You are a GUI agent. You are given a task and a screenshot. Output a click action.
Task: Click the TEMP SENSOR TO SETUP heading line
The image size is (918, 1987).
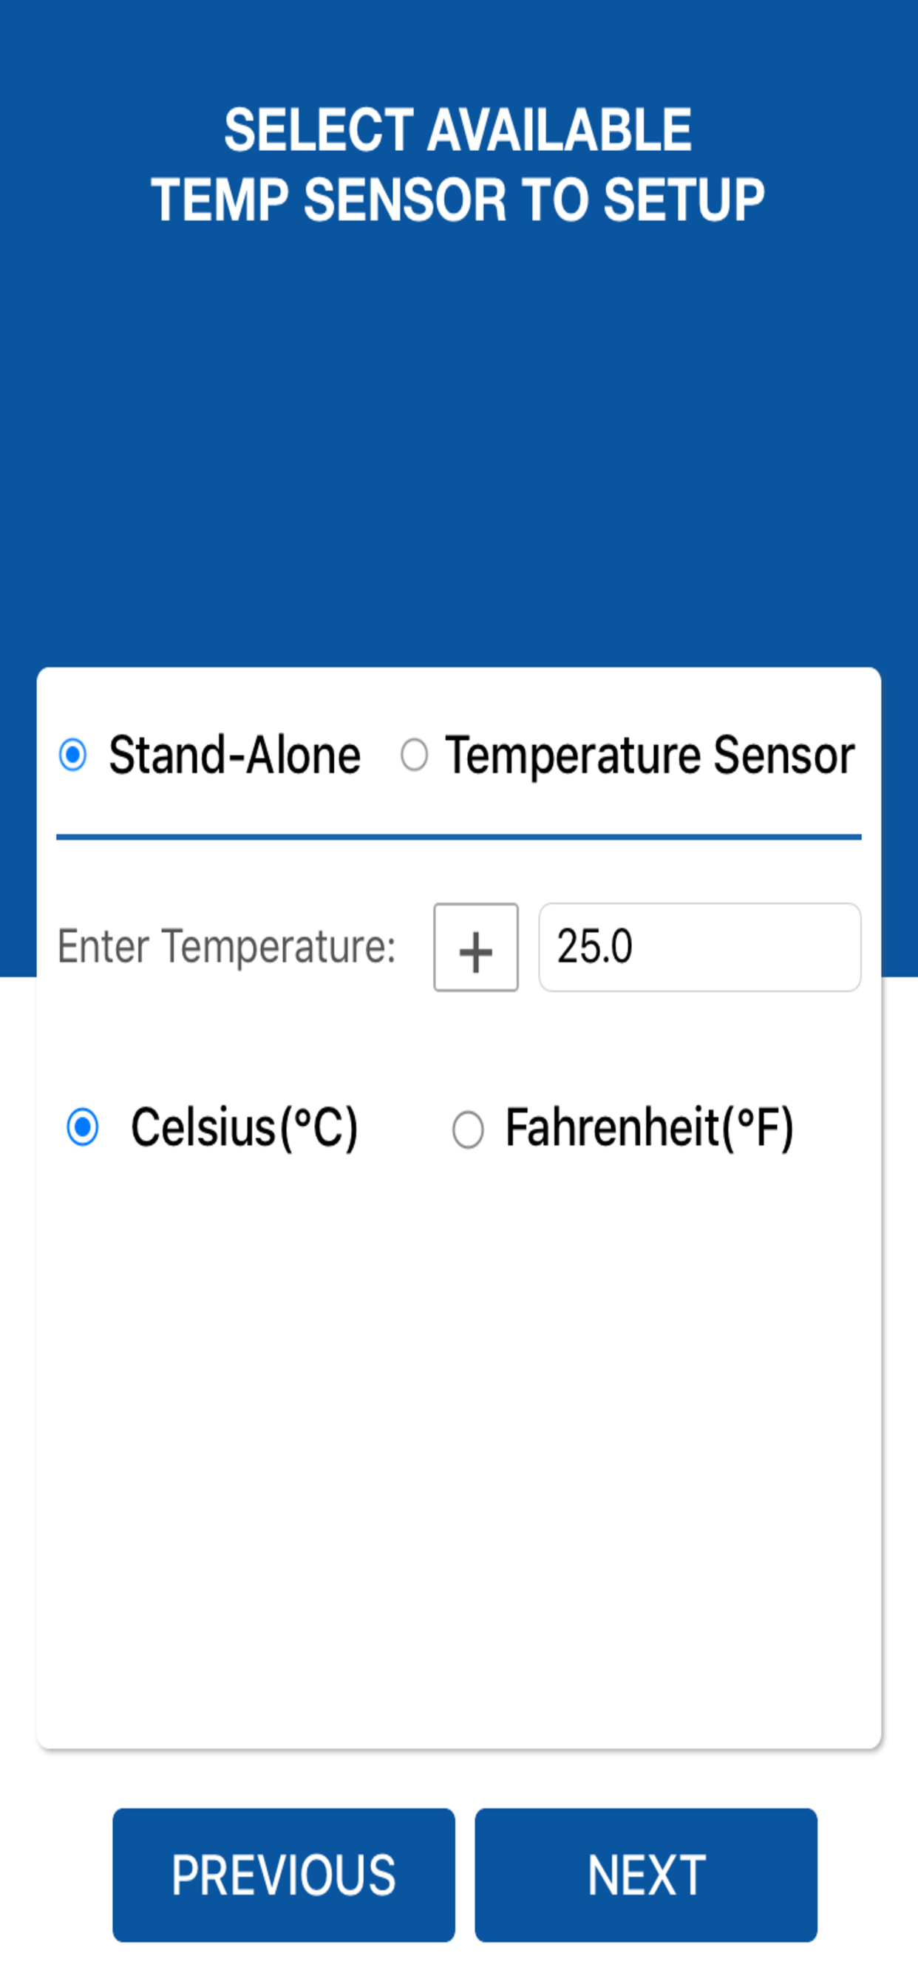[x=458, y=199]
